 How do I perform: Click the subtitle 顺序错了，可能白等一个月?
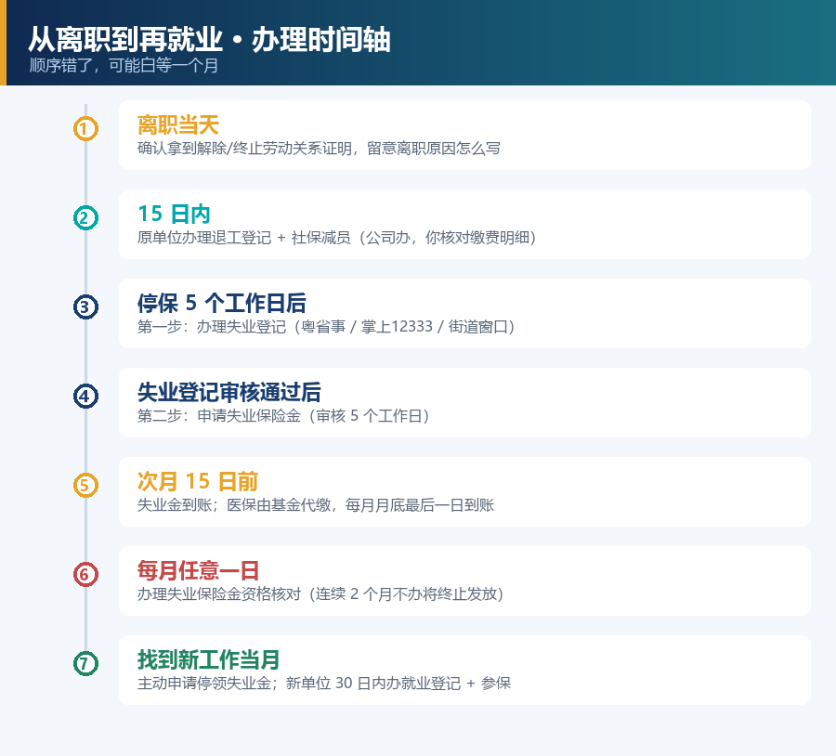(x=124, y=66)
